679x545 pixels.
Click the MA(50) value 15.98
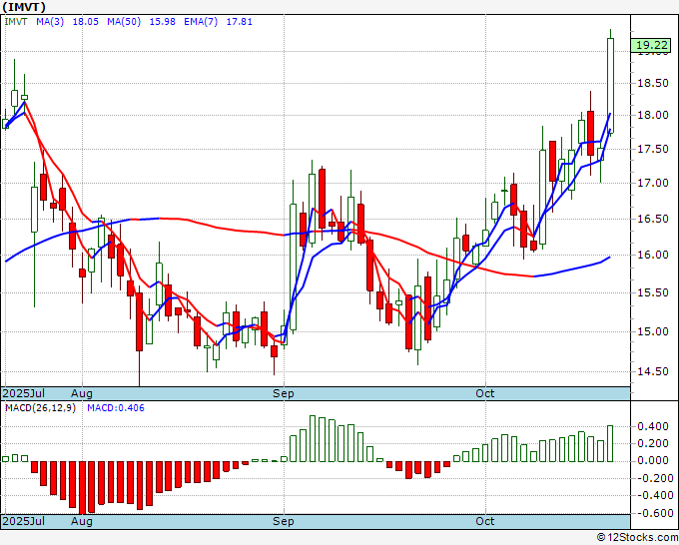tap(163, 22)
